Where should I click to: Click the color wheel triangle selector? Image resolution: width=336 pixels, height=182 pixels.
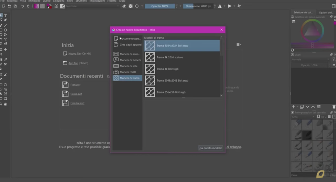tap(312, 30)
